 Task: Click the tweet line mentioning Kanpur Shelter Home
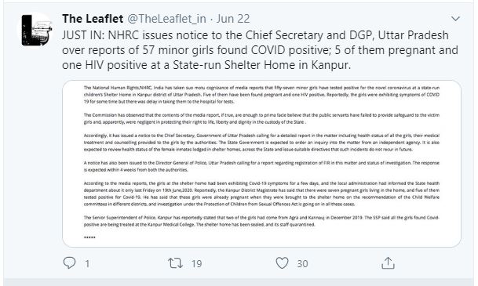coord(206,65)
